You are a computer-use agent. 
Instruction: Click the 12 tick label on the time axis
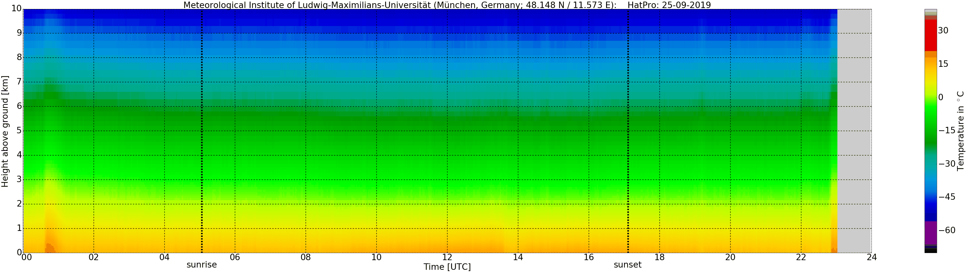447,257
